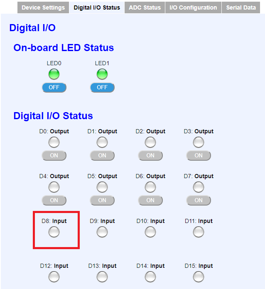Switch D4 output ON

54,200
